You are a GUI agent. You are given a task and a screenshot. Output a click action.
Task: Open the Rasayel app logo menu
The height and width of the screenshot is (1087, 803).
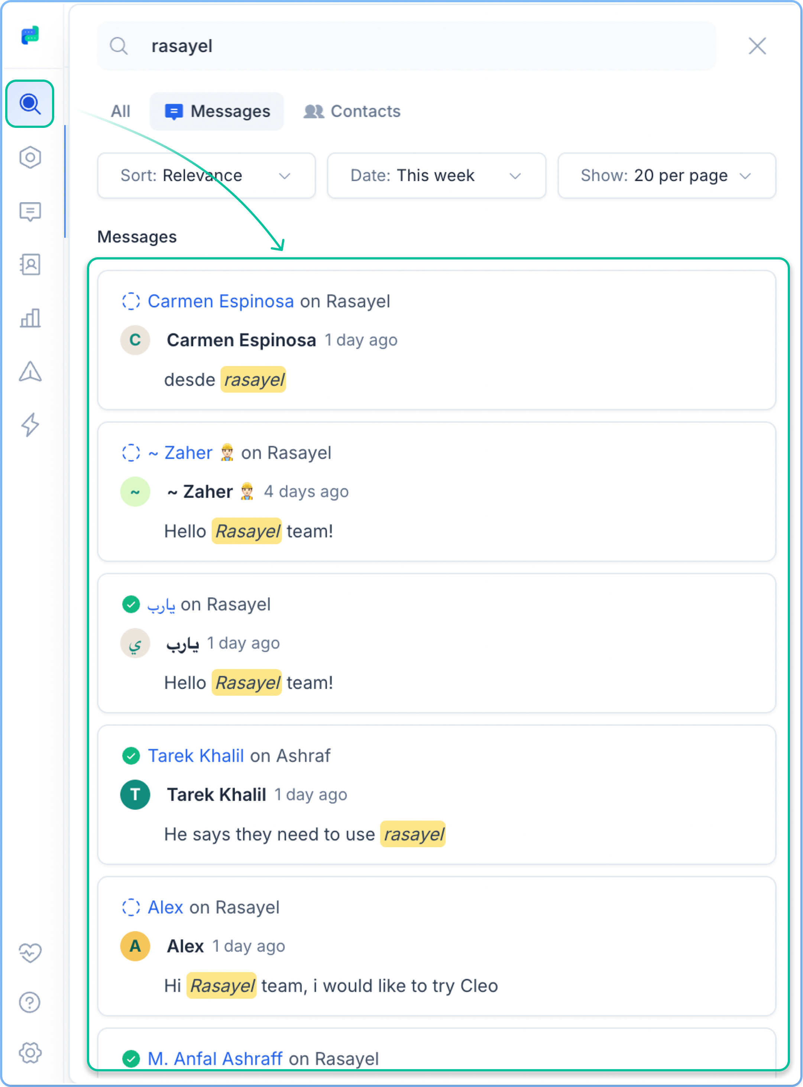click(30, 34)
